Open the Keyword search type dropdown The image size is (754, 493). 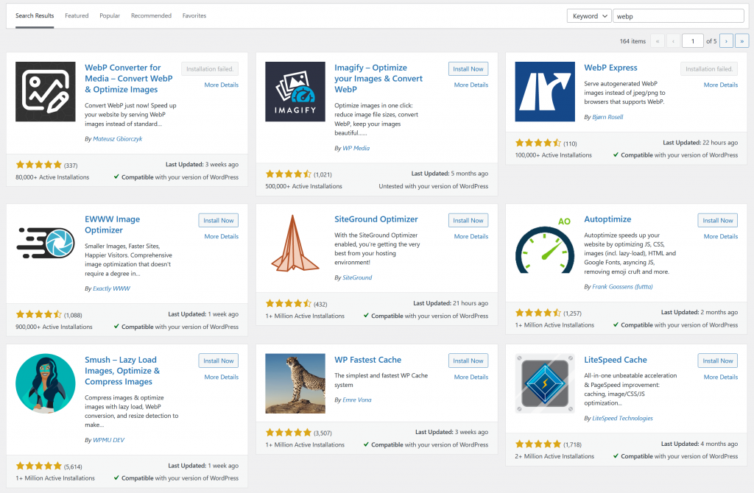coord(589,16)
